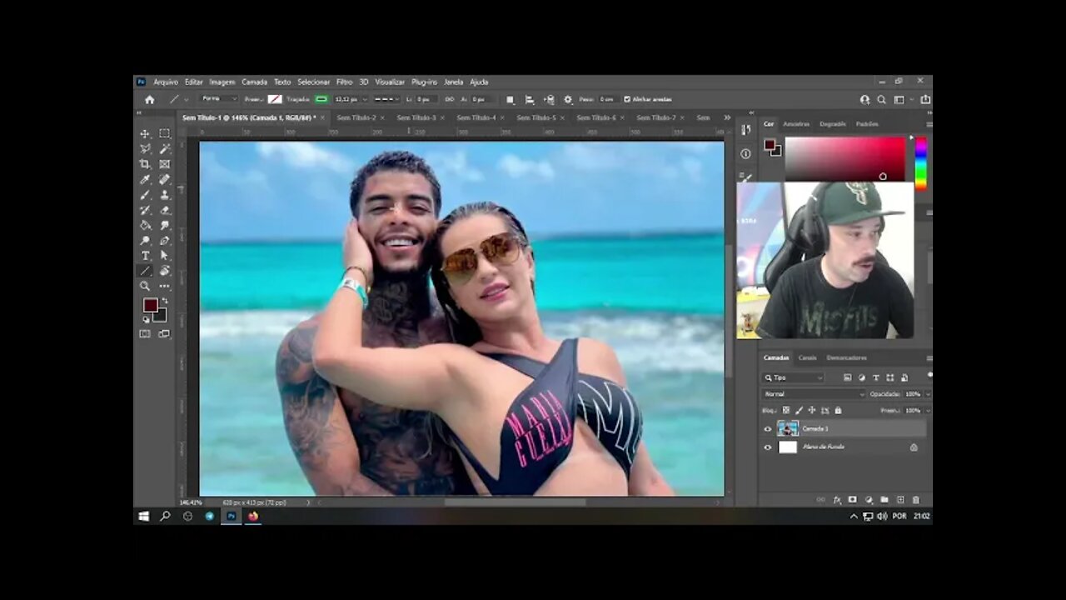
Task: Click the Camada 1 layer thumbnail
Action: pyautogui.click(x=787, y=429)
